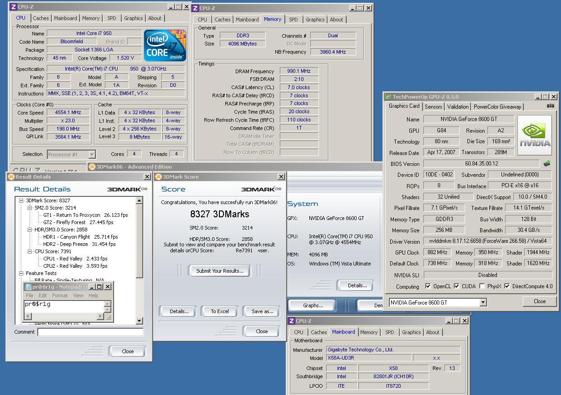The height and width of the screenshot is (395, 561).
Task: Click the Result Details vertical scrollbar
Action: pyautogui.click(x=139, y=260)
